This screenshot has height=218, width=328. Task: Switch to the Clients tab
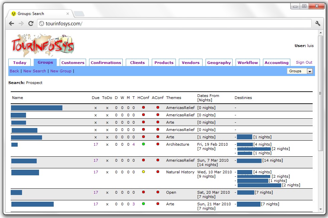coord(137,62)
